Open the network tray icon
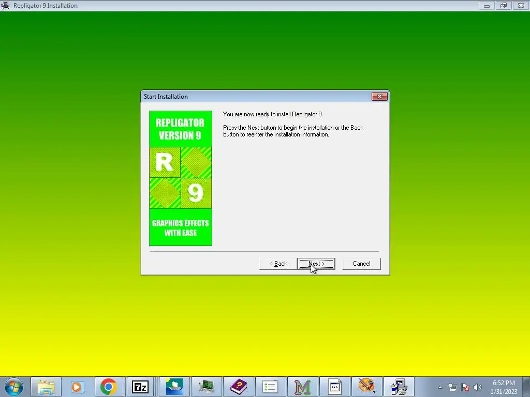The width and height of the screenshot is (530, 397). pyautogui.click(x=452, y=387)
